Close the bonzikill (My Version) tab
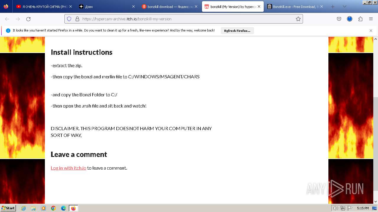Image resolution: width=378 pixels, height=212 pixels. pyautogui.click(x=259, y=6)
